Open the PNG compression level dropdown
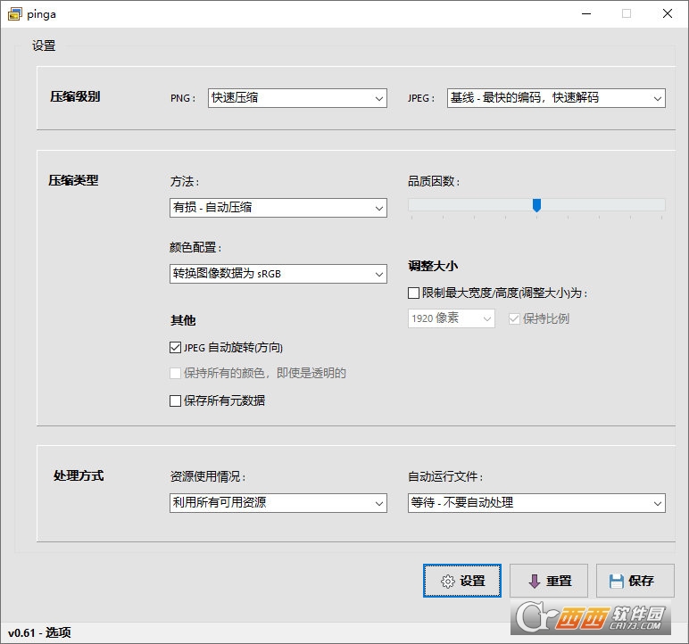 (297, 98)
